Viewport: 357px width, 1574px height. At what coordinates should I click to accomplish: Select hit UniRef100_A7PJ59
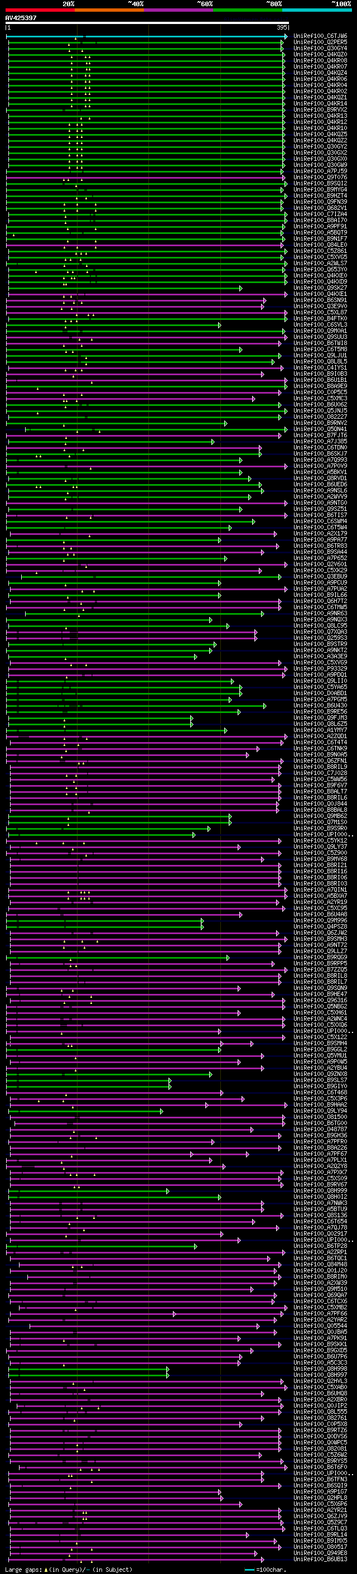320,171
